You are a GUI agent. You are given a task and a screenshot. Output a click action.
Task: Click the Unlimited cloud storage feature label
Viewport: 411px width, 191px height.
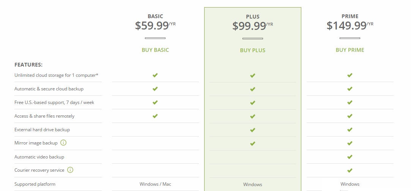[56, 75]
